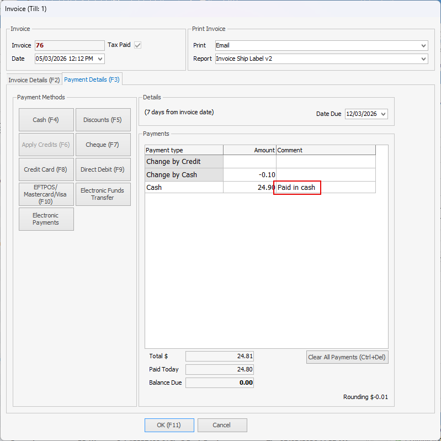The image size is (441, 441).
Task: Open the Date Due calendar dropdown
Action: tap(383, 114)
